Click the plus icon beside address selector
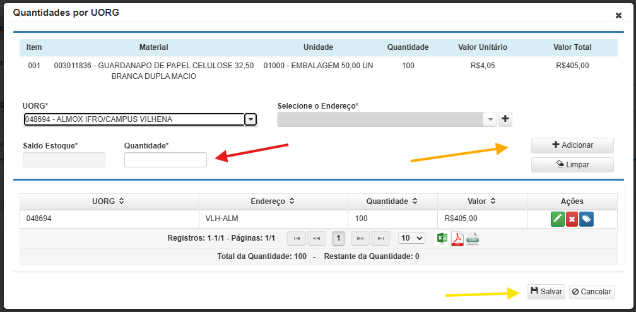The height and width of the screenshot is (312, 636). click(505, 119)
